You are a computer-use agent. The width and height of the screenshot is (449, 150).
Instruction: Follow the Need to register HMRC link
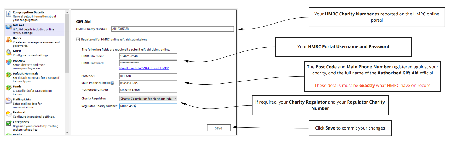pyautogui.click(x=144, y=68)
